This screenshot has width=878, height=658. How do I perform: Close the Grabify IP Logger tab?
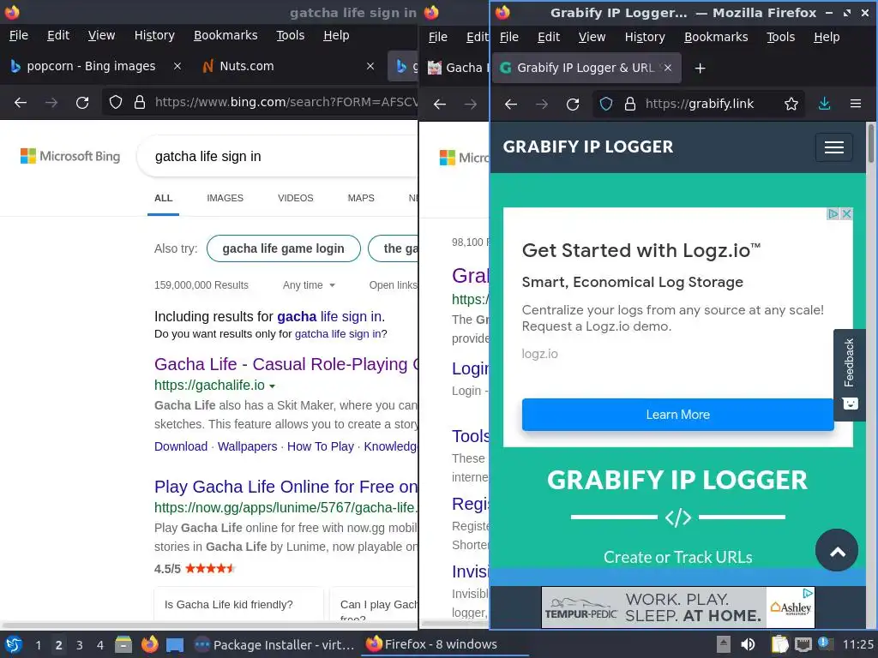coord(667,68)
